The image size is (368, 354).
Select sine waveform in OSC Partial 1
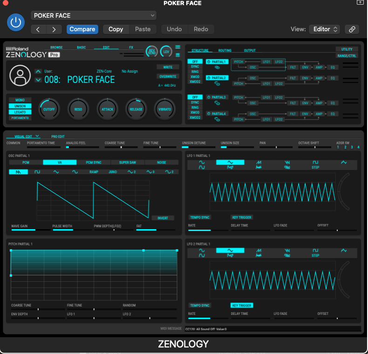(x=75, y=172)
